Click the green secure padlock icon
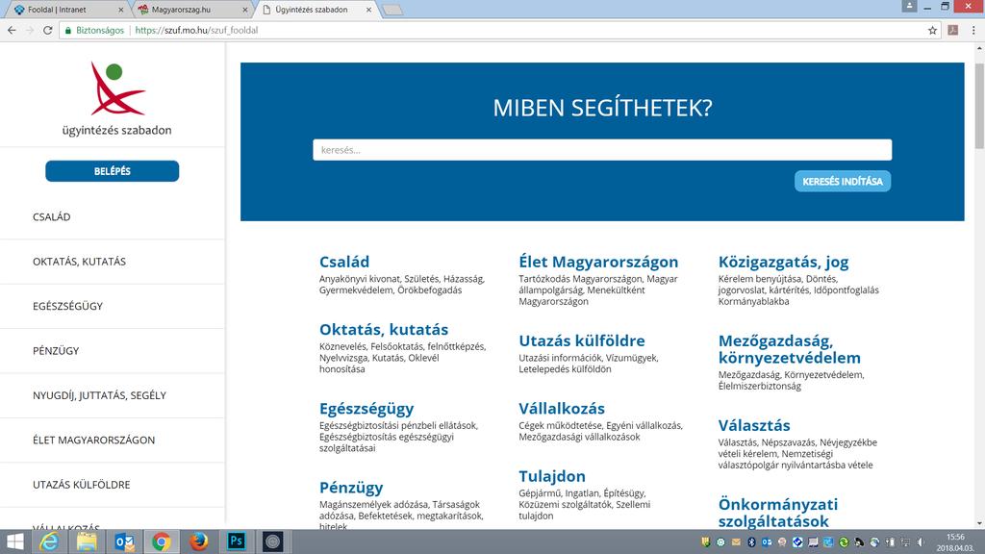Image resolution: width=985 pixels, height=554 pixels. [68, 30]
